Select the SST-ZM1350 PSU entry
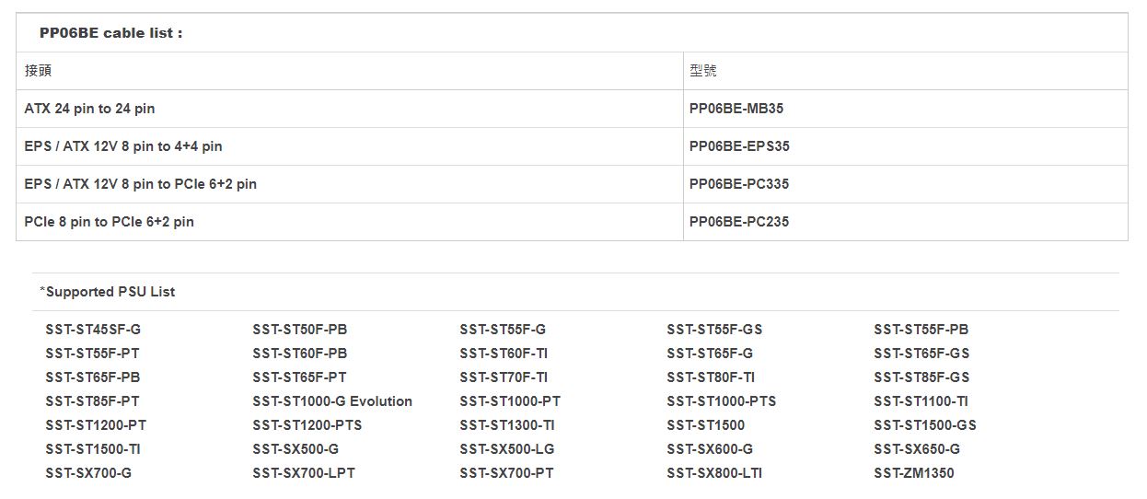Screen dimensions: 1147x499 click(914, 473)
